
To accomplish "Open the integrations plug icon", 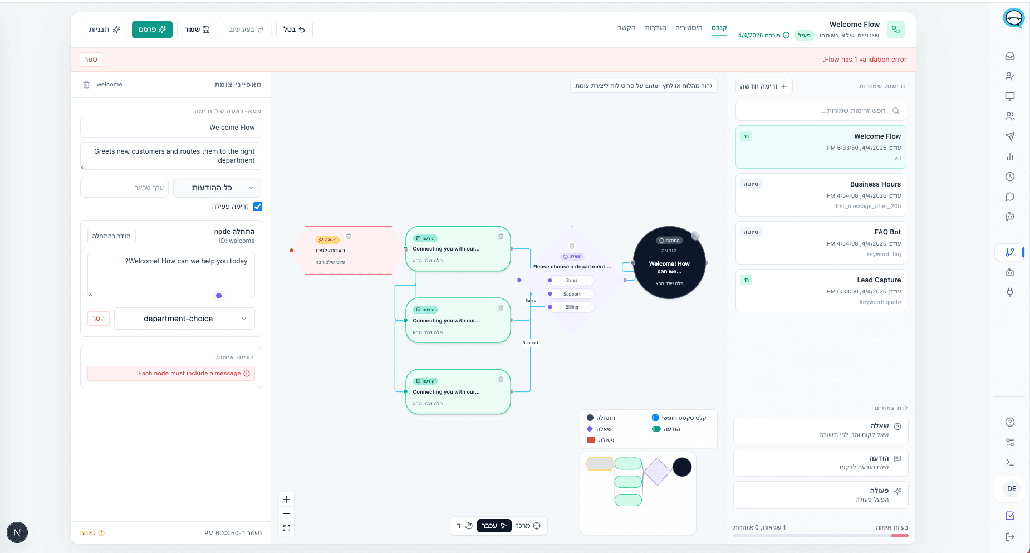I will pyautogui.click(x=1011, y=292).
